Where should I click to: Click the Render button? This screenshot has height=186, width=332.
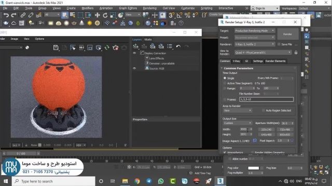click(287, 34)
